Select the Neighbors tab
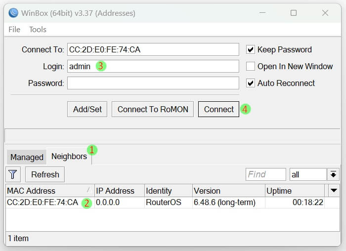Image resolution: width=346 pixels, height=251 pixels. click(69, 156)
